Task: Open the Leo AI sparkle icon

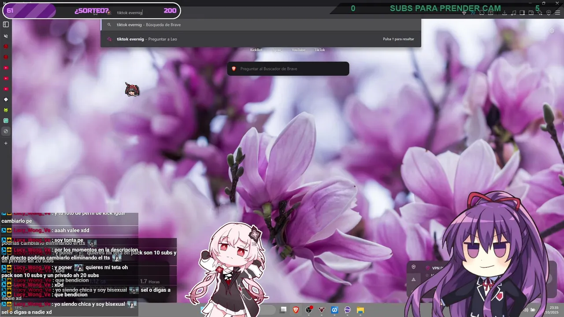Action: point(540,13)
